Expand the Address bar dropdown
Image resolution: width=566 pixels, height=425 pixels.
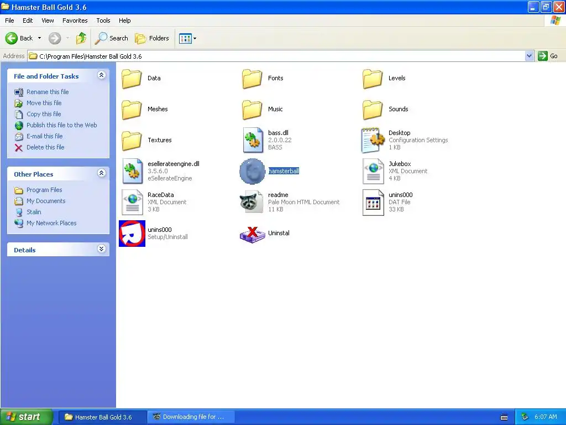click(x=529, y=56)
